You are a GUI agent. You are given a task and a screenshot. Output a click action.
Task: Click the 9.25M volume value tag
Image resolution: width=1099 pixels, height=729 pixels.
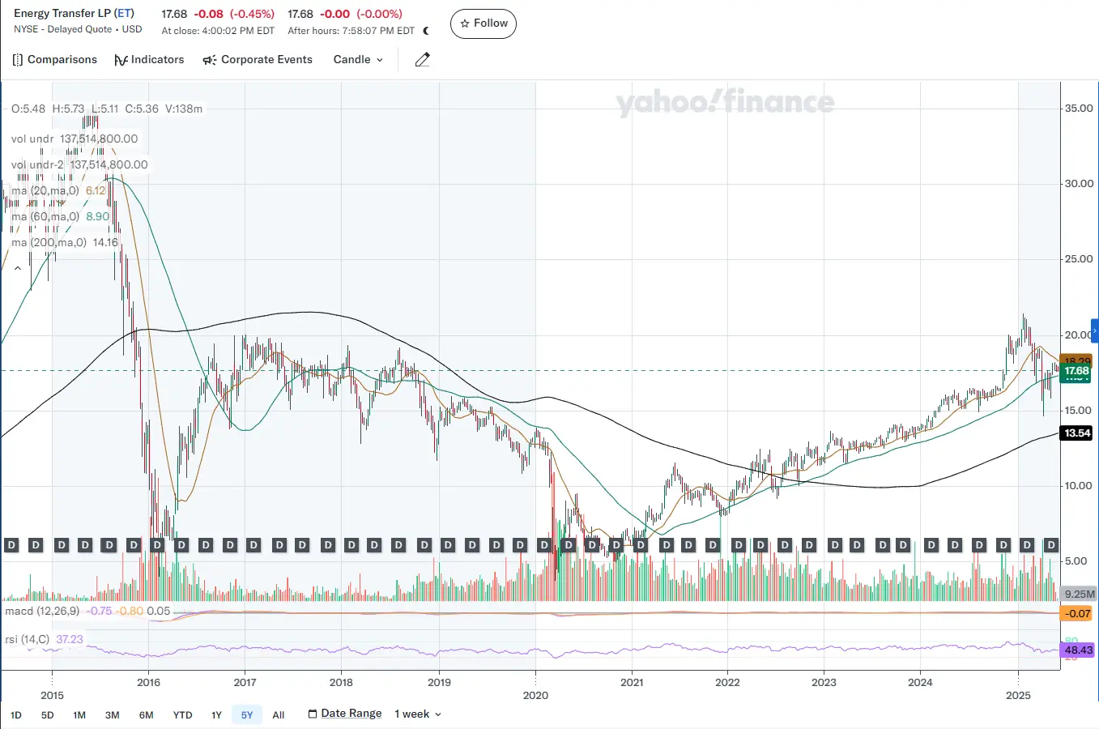point(1080,594)
